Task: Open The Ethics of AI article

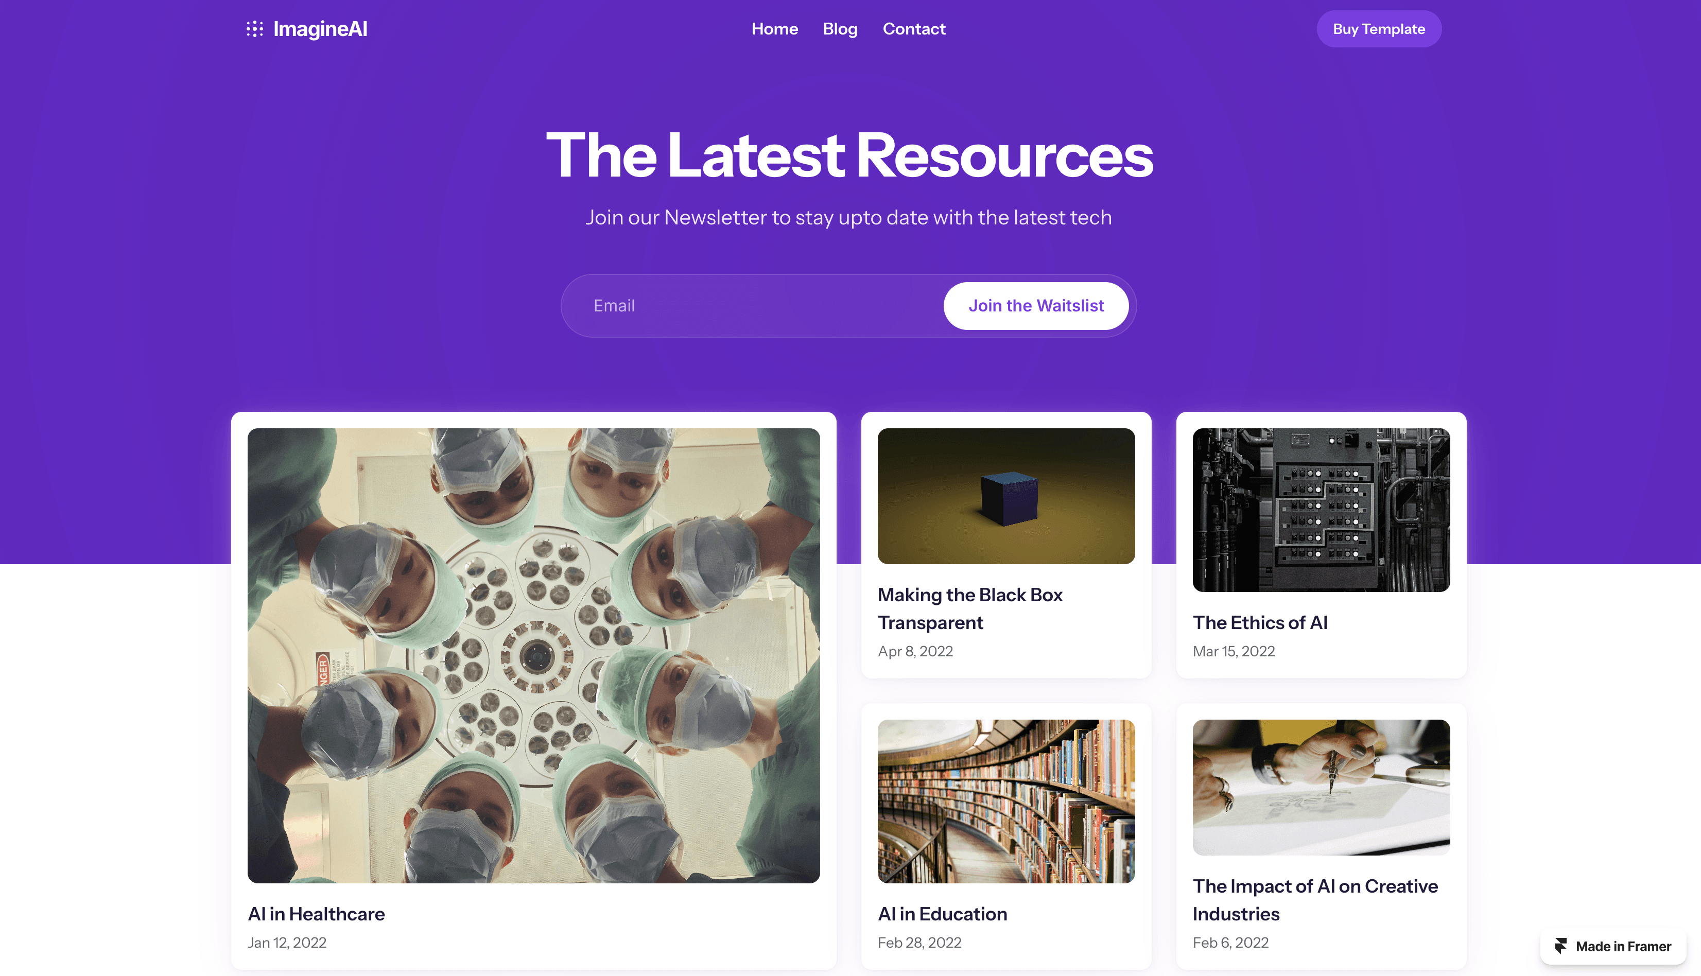Action: click(x=1260, y=623)
